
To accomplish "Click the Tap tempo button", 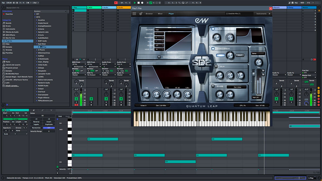I will [x=3, y=3].
